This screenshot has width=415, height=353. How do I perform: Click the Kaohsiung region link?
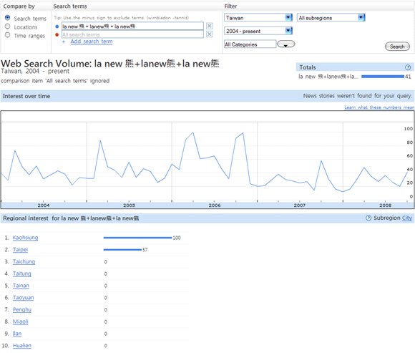26,238
